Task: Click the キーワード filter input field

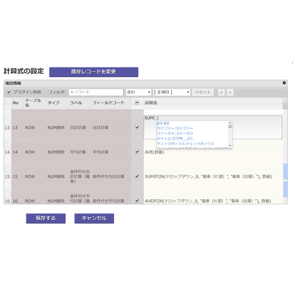Action: (x=96, y=92)
